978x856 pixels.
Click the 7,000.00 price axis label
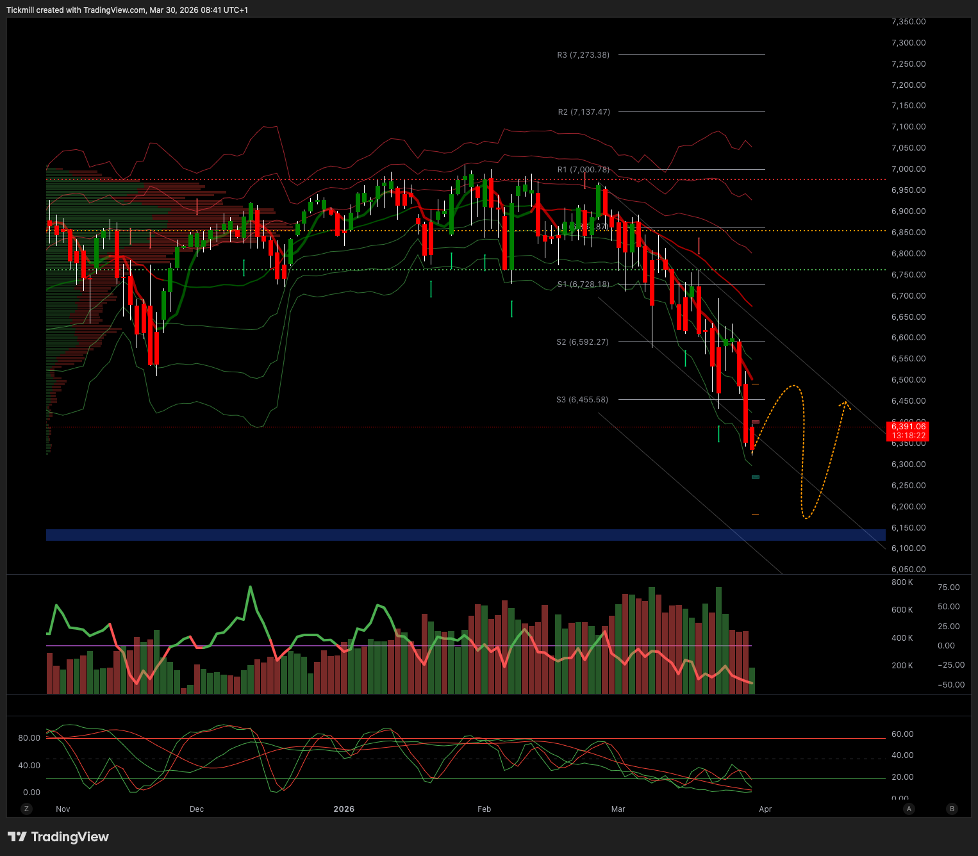(908, 169)
